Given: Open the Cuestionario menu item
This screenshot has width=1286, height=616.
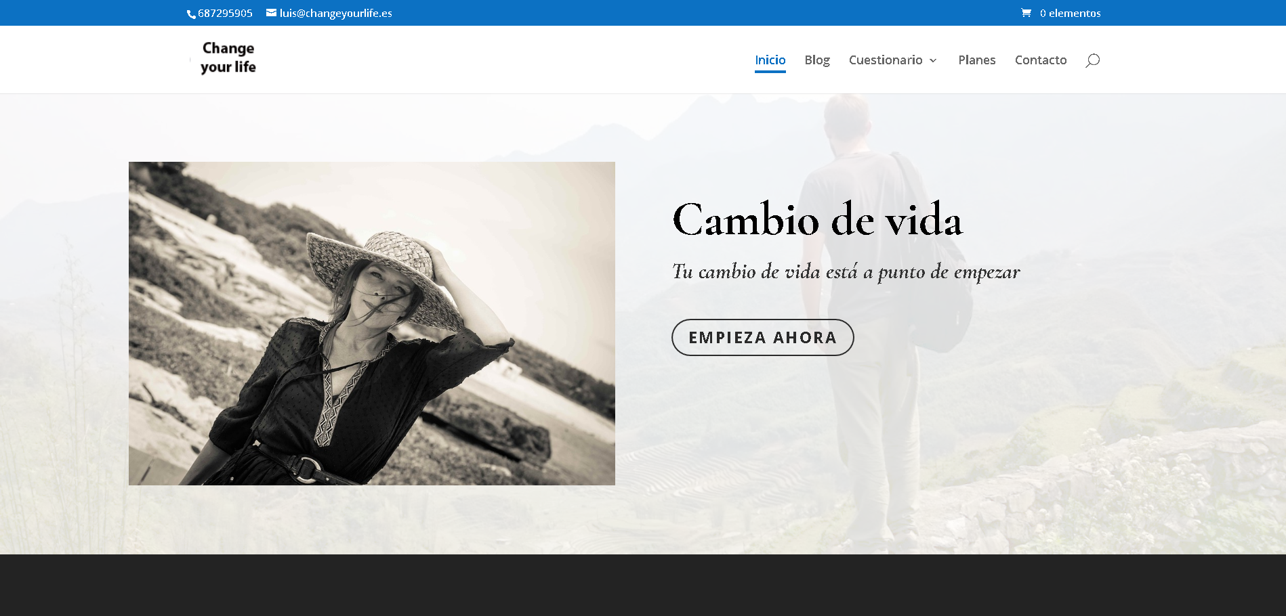Looking at the screenshot, I should coord(886,60).
